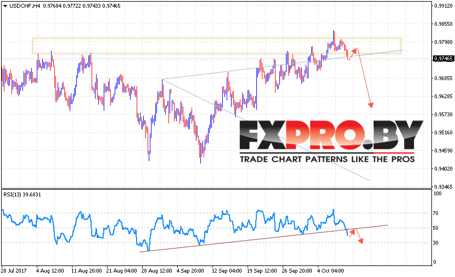Image resolution: width=455 pixels, height=277 pixels.
Task: Click the 0.96285 price scale label
Action: tap(443, 97)
